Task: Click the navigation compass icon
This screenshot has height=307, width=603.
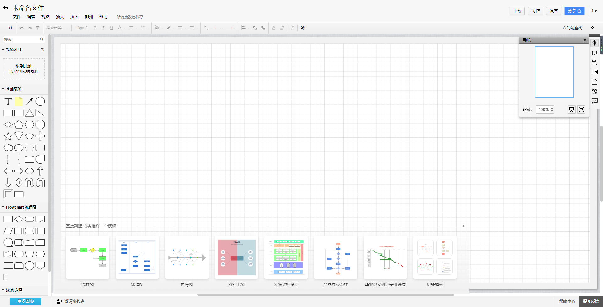Action: (594, 43)
